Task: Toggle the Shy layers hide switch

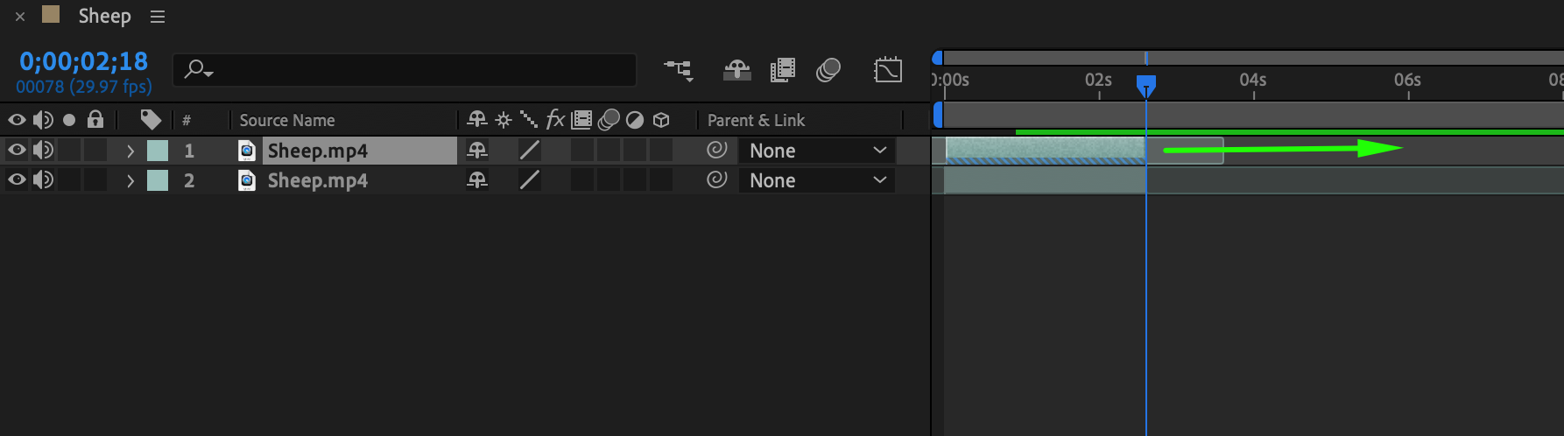Action: [x=736, y=70]
